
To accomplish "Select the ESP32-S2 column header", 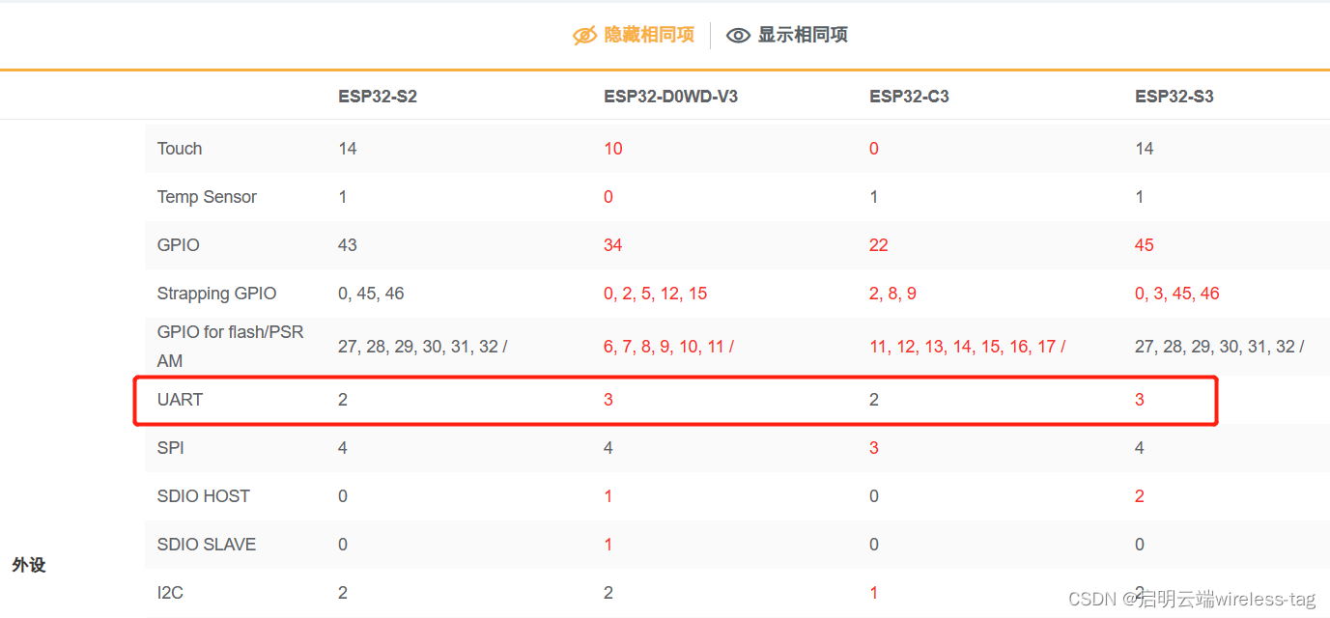I will pyautogui.click(x=378, y=97).
